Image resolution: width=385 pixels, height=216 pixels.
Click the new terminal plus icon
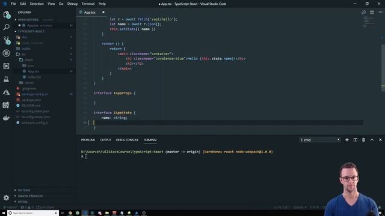347,140
